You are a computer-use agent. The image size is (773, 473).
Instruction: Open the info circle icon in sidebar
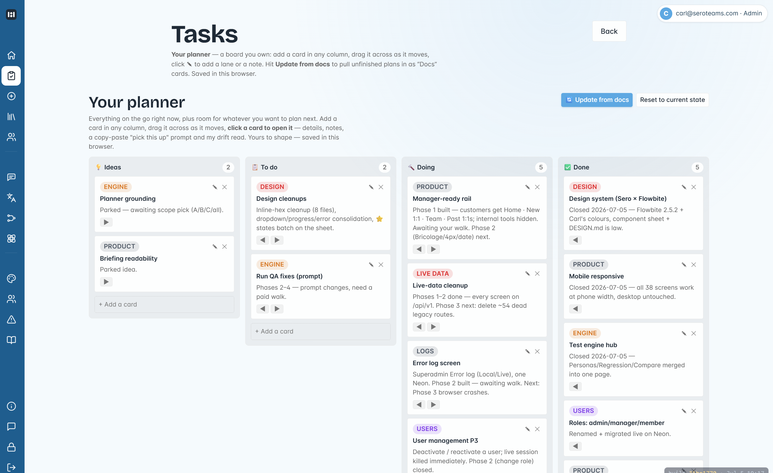coord(11,406)
